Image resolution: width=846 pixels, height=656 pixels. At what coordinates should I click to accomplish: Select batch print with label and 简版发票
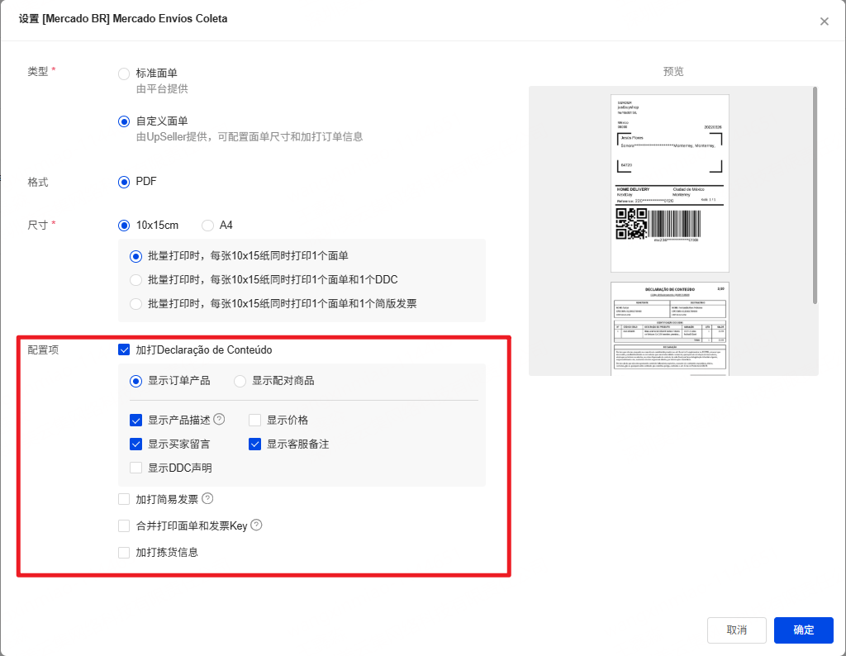pyautogui.click(x=136, y=304)
